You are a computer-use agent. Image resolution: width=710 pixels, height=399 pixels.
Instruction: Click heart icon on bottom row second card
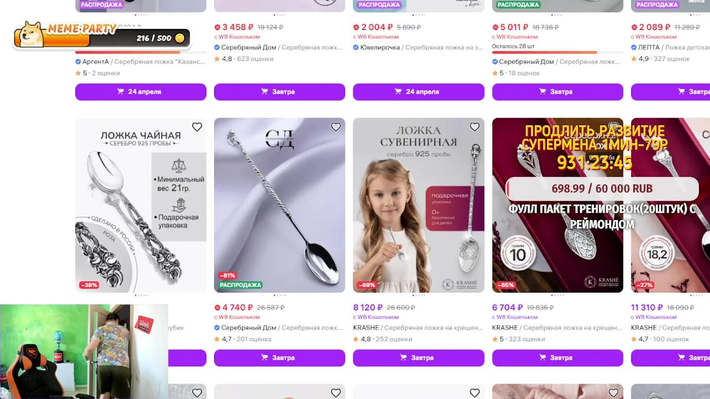click(336, 393)
